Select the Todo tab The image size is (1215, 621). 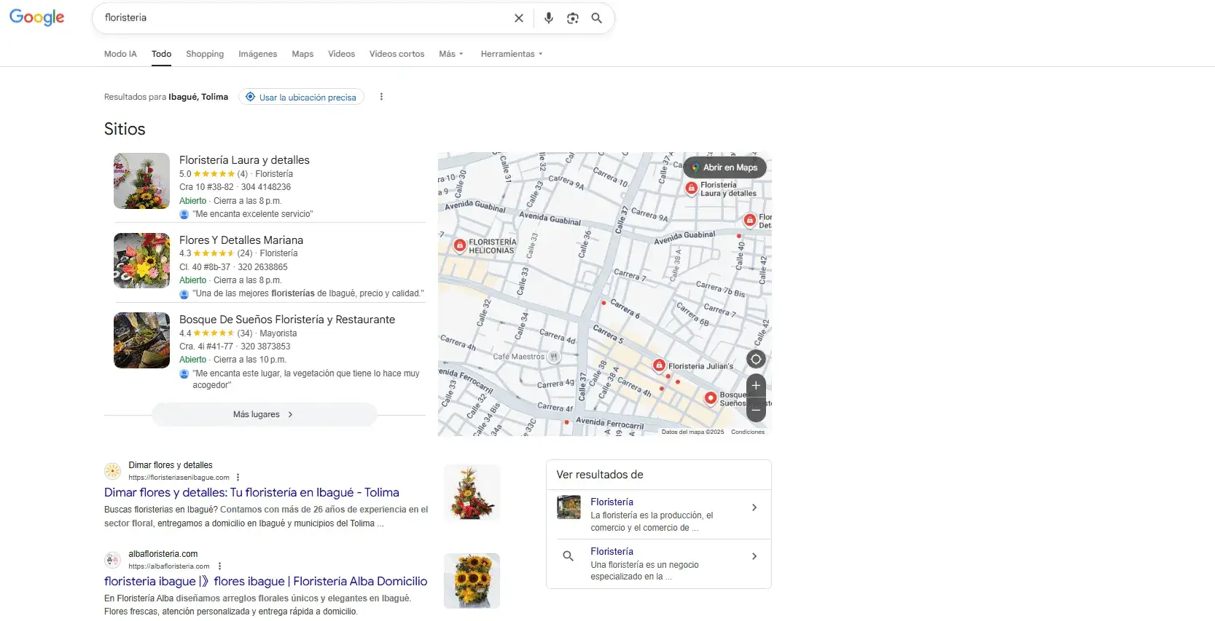162,54
